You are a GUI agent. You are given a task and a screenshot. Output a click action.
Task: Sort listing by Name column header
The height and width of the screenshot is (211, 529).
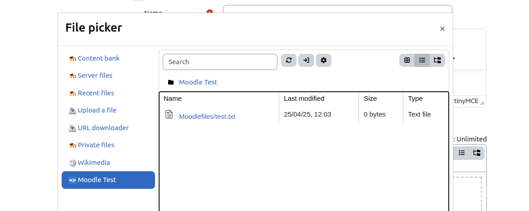pyautogui.click(x=173, y=98)
